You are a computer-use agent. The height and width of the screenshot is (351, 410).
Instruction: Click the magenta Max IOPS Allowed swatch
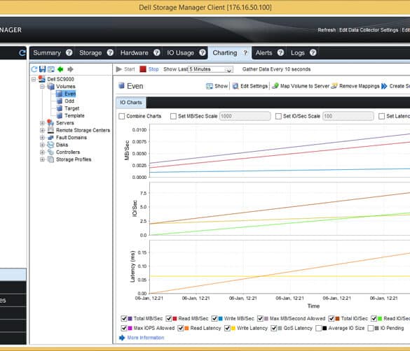coord(130,329)
